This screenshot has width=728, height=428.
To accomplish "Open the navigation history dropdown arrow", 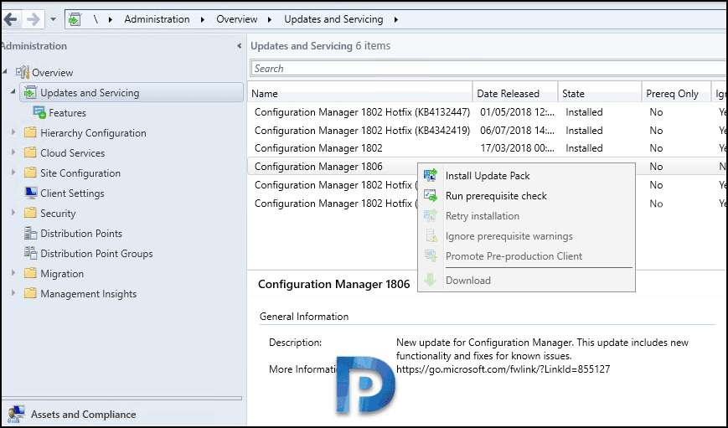I will click(x=53, y=19).
